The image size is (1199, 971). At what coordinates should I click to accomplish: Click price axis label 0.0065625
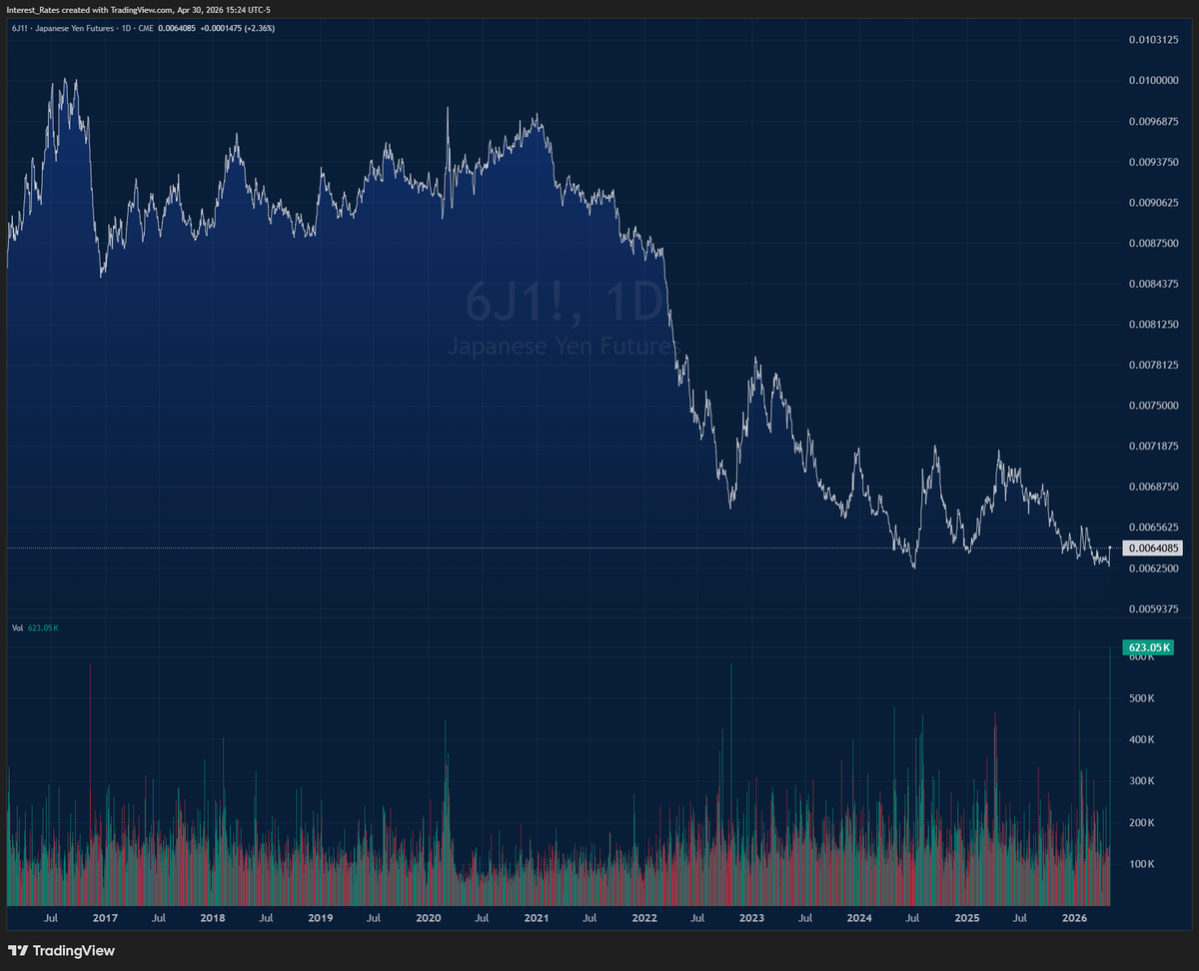(1153, 526)
